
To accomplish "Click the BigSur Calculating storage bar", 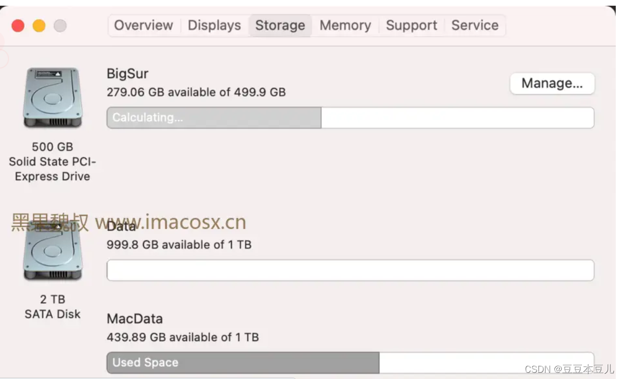I will pyautogui.click(x=214, y=118).
